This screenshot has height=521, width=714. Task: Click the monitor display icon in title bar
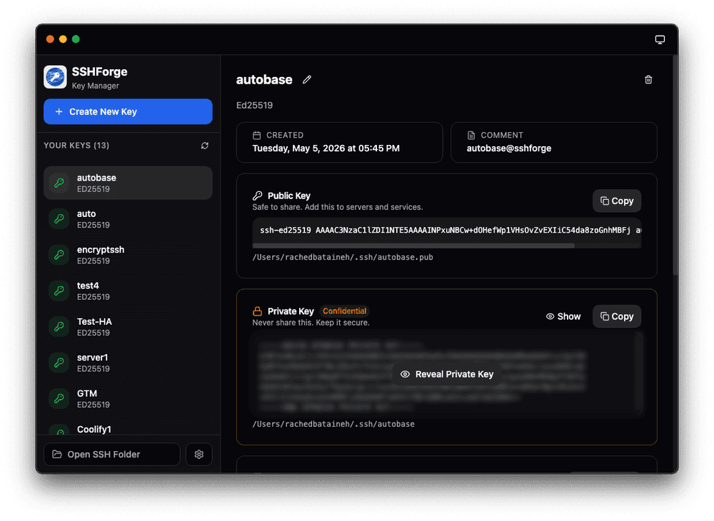click(x=660, y=39)
